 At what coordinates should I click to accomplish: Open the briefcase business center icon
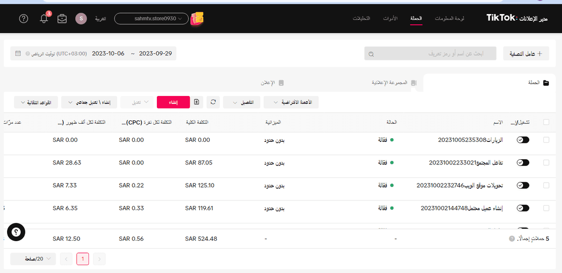pos(62,18)
